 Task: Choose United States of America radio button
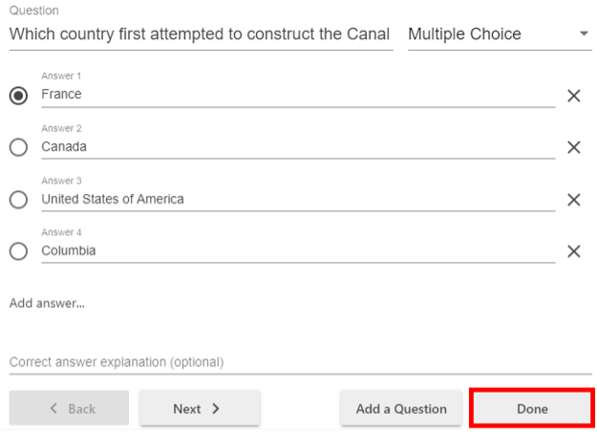coord(18,200)
